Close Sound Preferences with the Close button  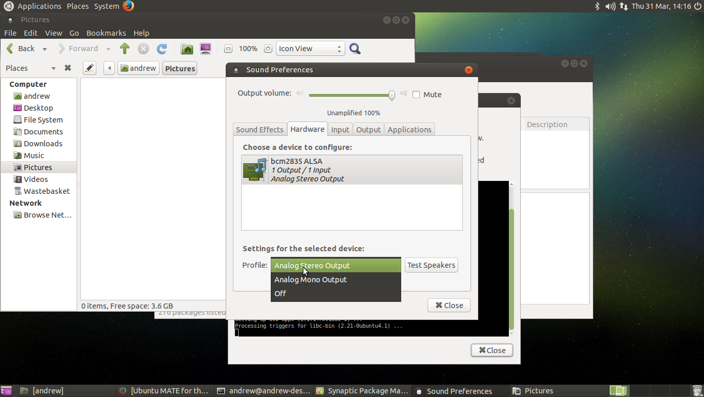[449, 306]
